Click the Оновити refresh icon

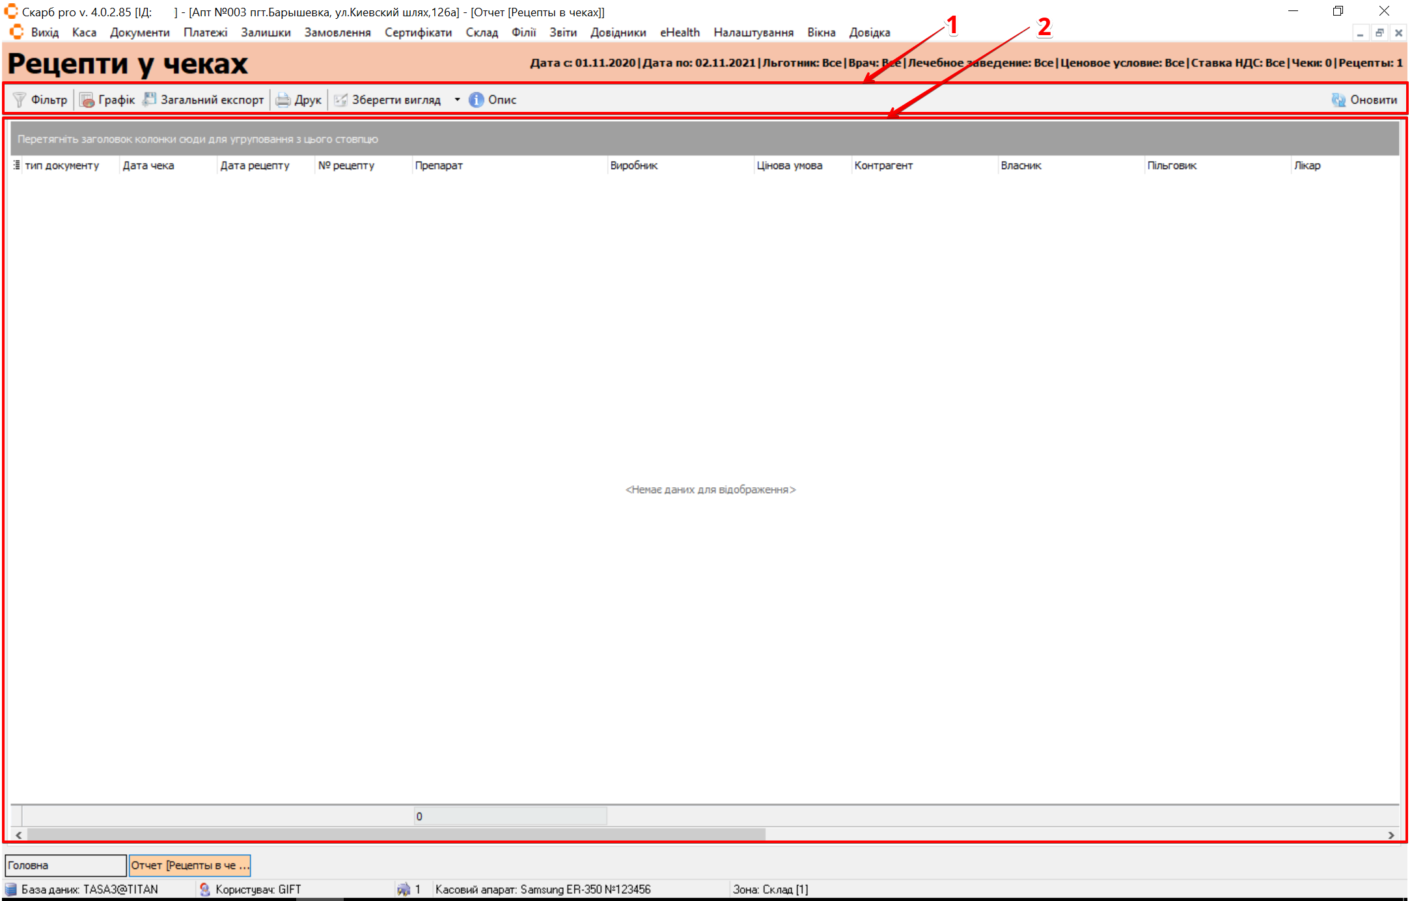pyautogui.click(x=1338, y=100)
